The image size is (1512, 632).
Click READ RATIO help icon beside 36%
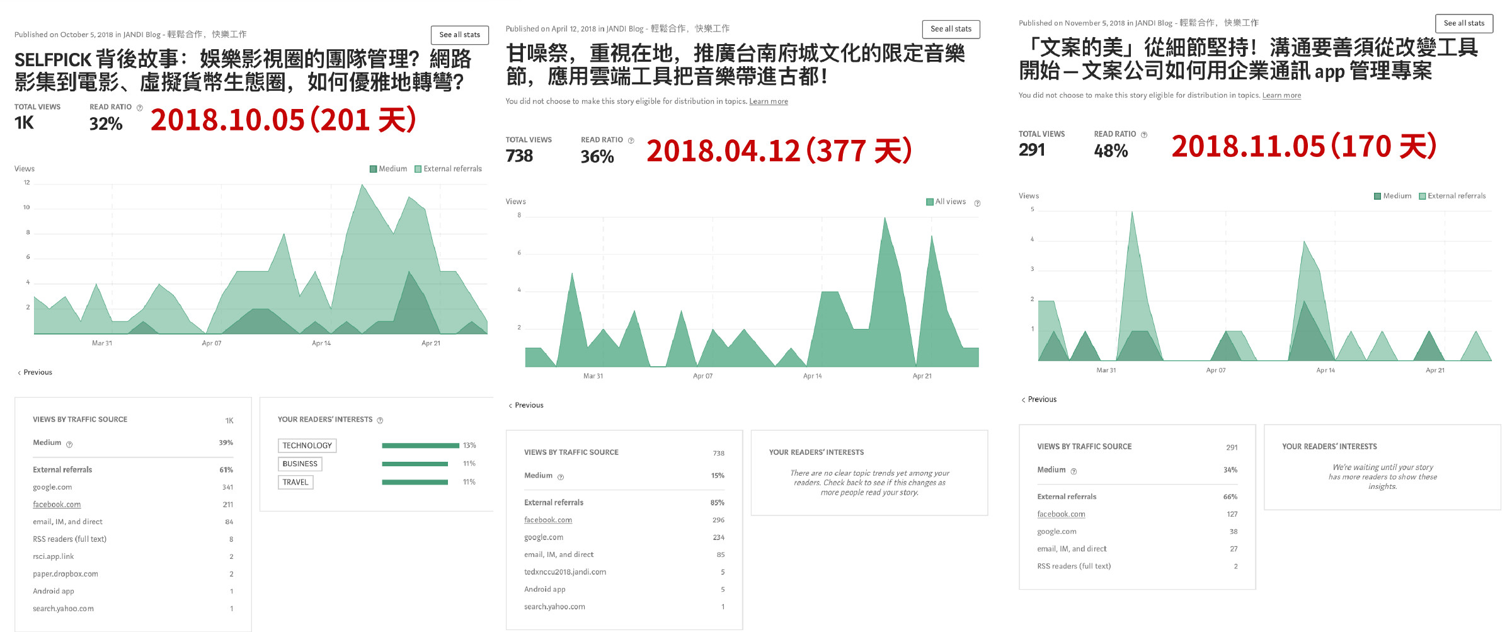click(631, 141)
